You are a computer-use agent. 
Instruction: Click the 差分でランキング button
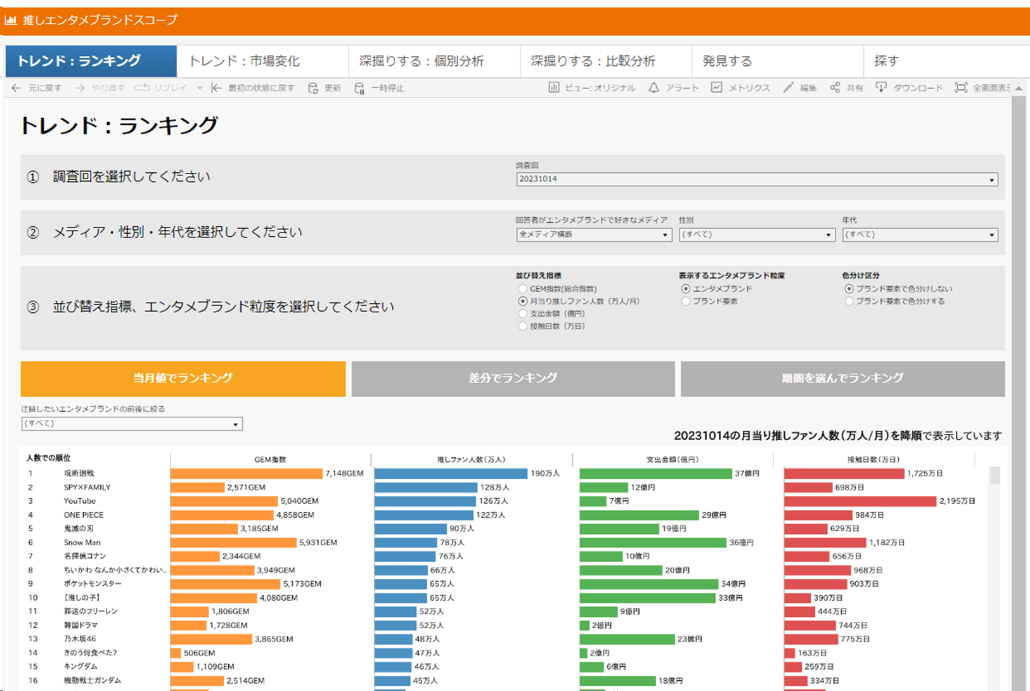point(513,379)
